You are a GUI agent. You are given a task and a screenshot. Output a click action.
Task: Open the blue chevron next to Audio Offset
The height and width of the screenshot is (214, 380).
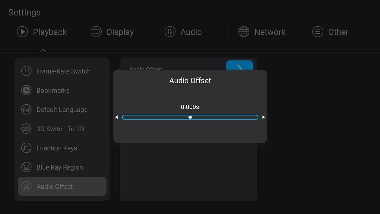239,66
